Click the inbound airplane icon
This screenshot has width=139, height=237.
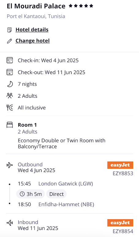click(x=10, y=223)
